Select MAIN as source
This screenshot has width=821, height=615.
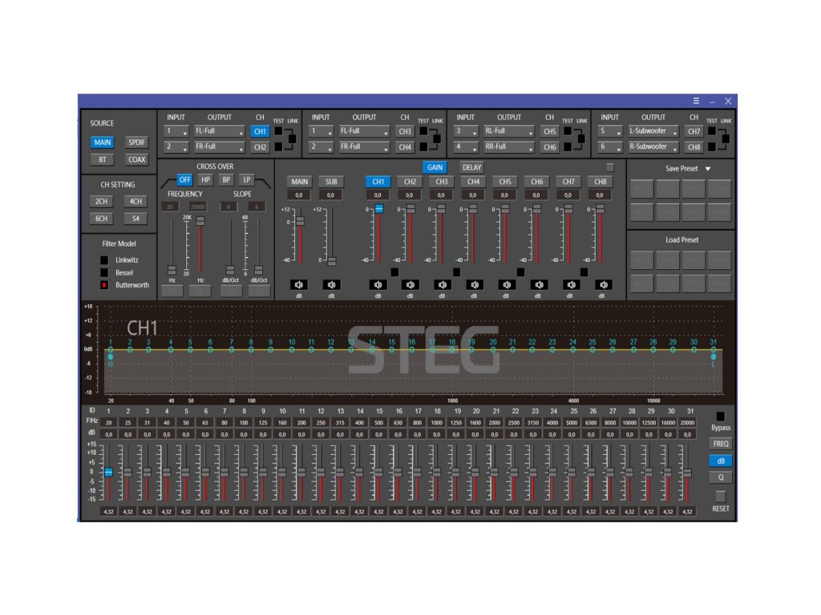(x=102, y=143)
